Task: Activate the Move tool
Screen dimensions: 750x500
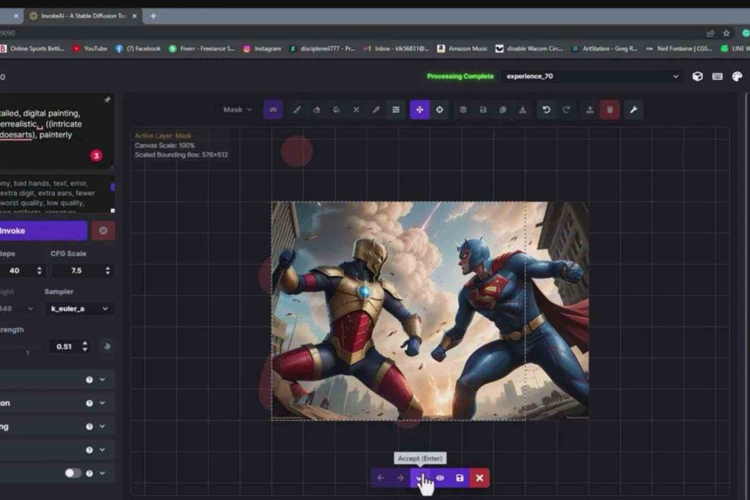Action: (x=419, y=109)
